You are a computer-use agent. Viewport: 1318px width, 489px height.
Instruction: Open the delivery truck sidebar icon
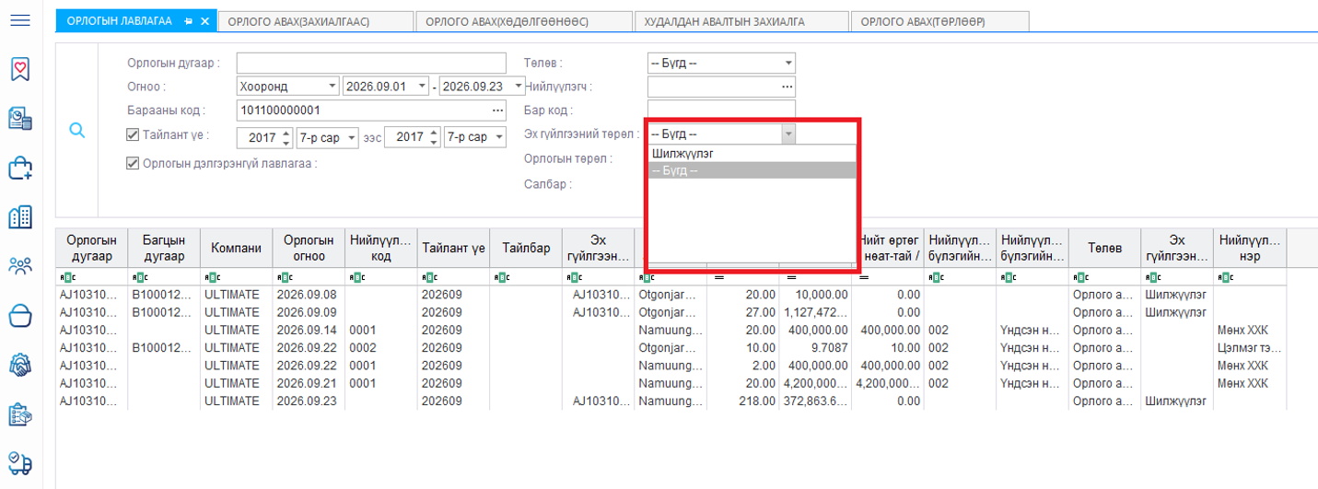point(20,463)
